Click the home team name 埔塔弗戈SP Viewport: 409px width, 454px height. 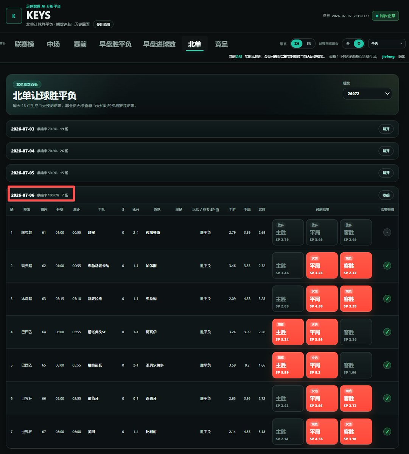(x=97, y=332)
